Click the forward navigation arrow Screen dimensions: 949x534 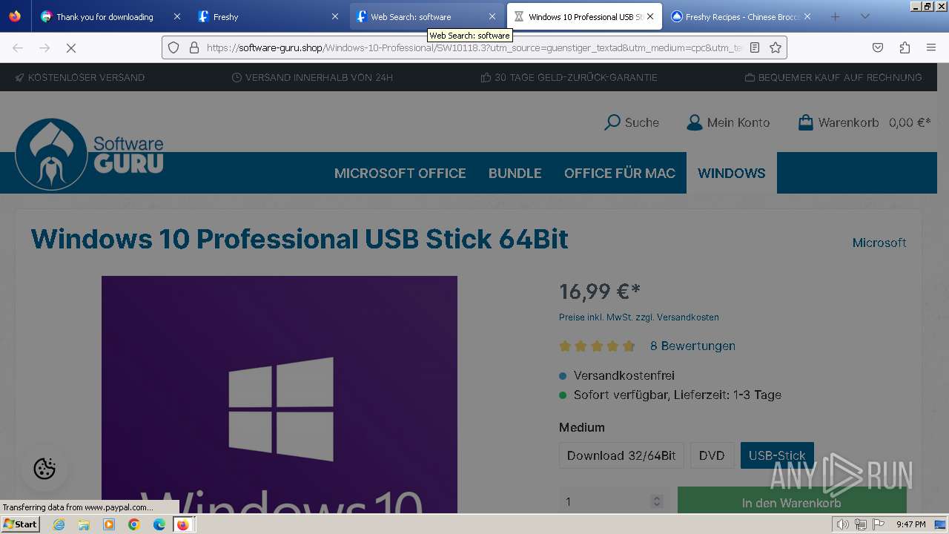coord(44,47)
